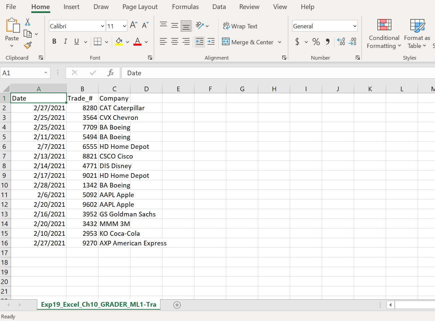This screenshot has width=435, height=321.
Task: Open Alignment settings dialog launcher
Action: pos(284,58)
